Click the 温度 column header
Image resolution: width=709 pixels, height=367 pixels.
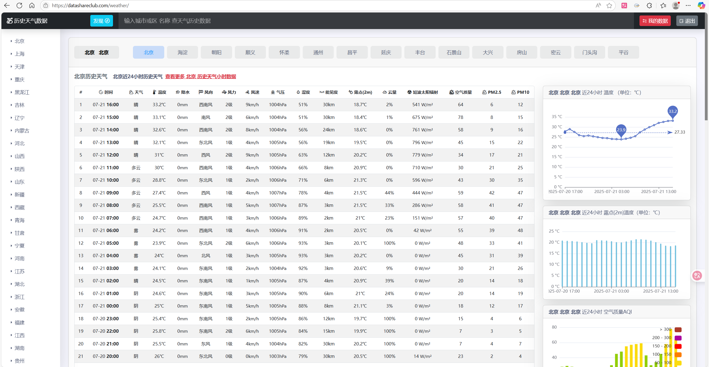(x=159, y=92)
